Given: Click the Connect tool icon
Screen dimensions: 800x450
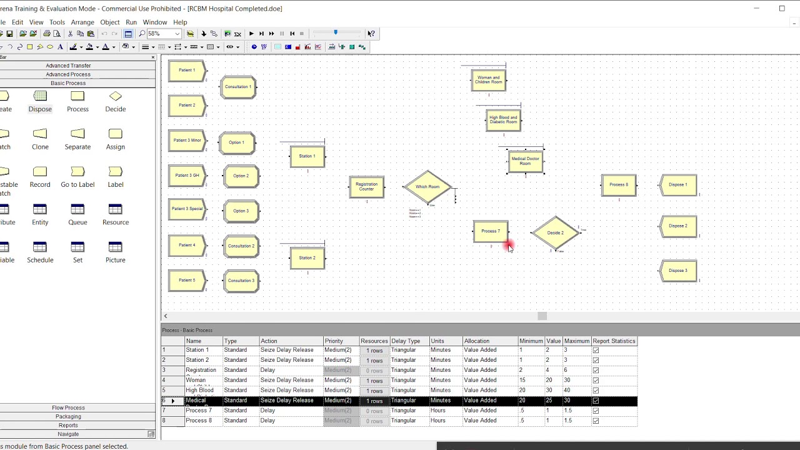Looking at the screenshot, I should (214, 34).
